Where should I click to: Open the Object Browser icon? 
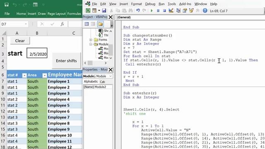(x=191, y=11)
